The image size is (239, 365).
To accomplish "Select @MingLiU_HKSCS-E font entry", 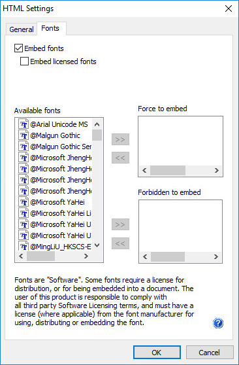I will pos(61,247).
